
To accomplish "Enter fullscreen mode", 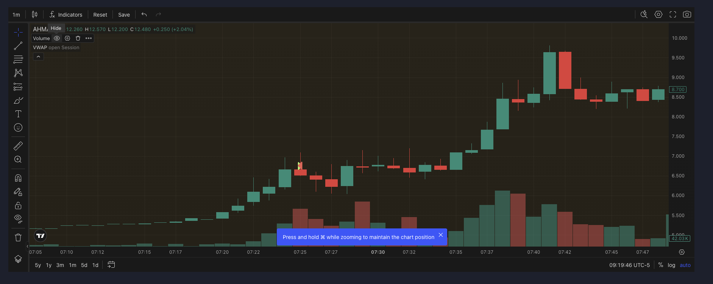I will click(673, 14).
